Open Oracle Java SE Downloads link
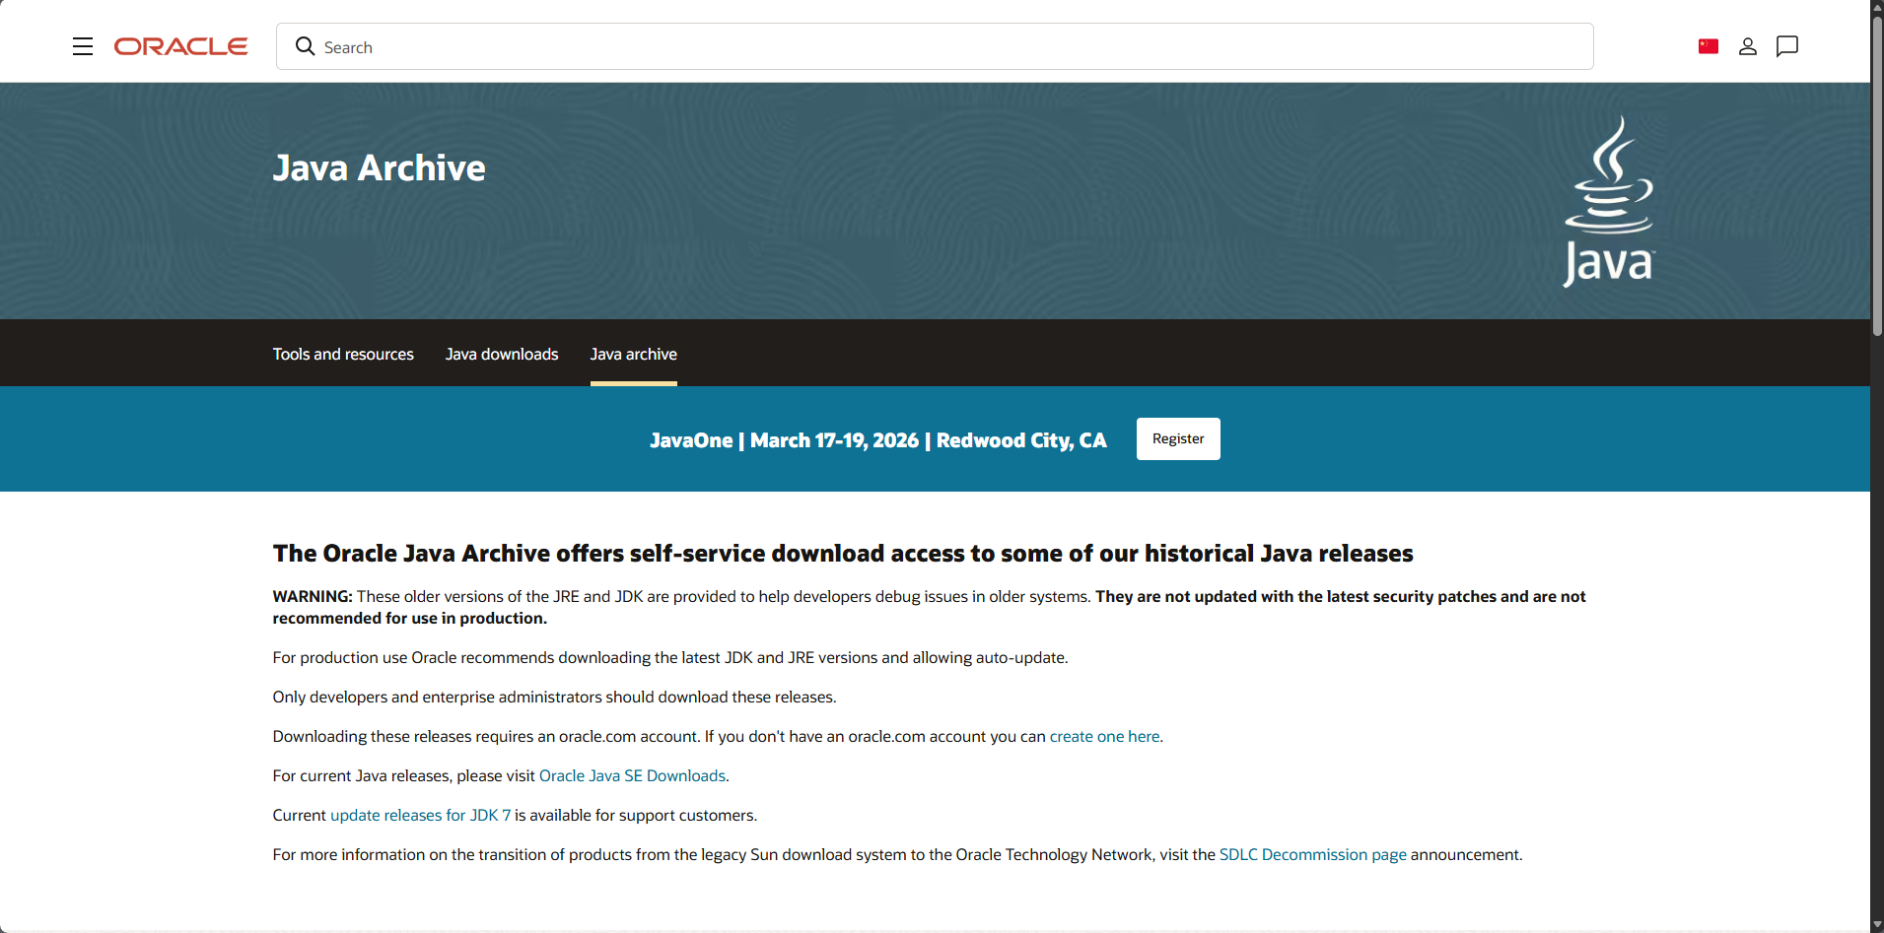Screen dimensions: 1884x933 tap(632, 775)
